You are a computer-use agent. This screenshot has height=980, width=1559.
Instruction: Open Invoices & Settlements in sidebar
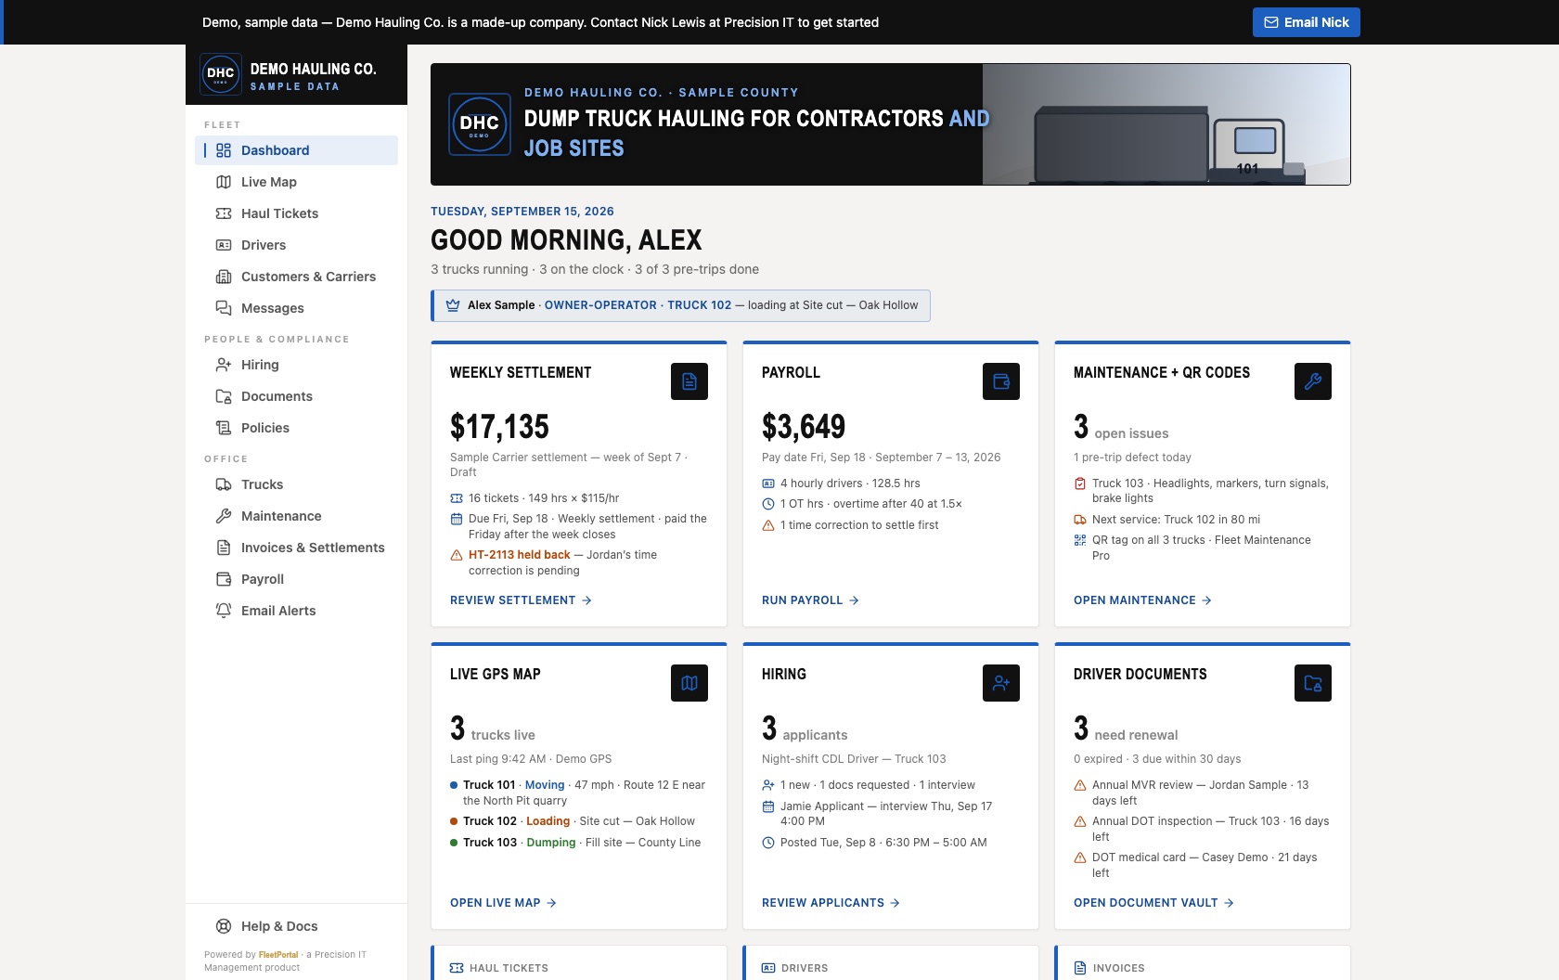[x=297, y=548]
